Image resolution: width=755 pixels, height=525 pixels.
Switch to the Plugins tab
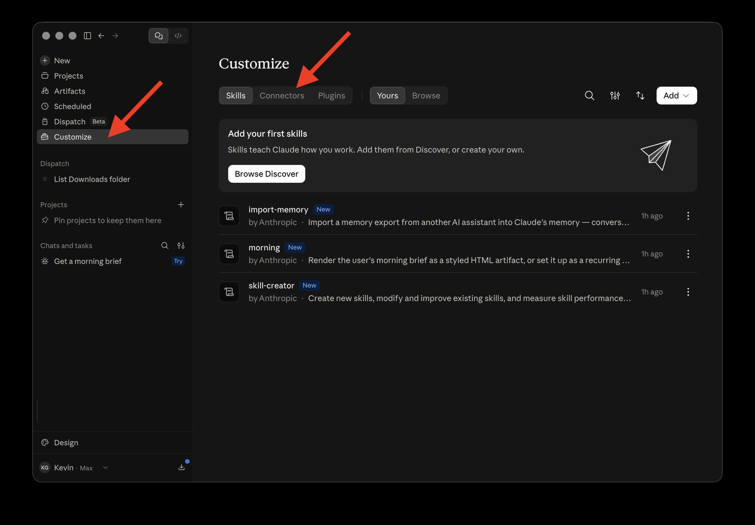point(331,95)
